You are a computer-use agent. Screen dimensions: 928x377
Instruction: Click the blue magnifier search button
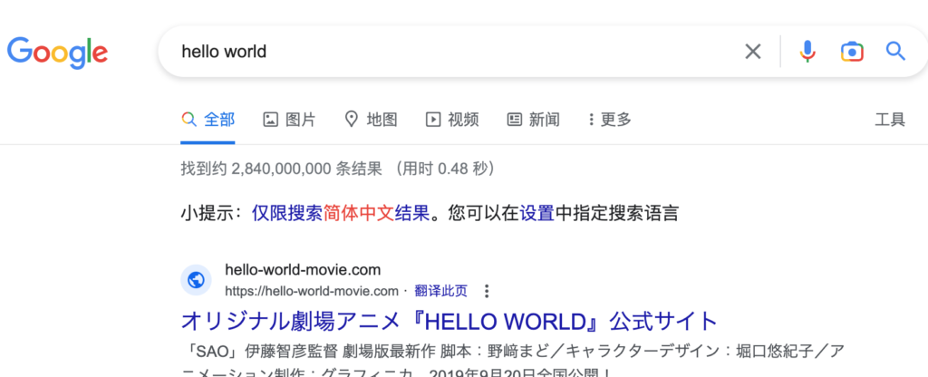click(x=895, y=52)
